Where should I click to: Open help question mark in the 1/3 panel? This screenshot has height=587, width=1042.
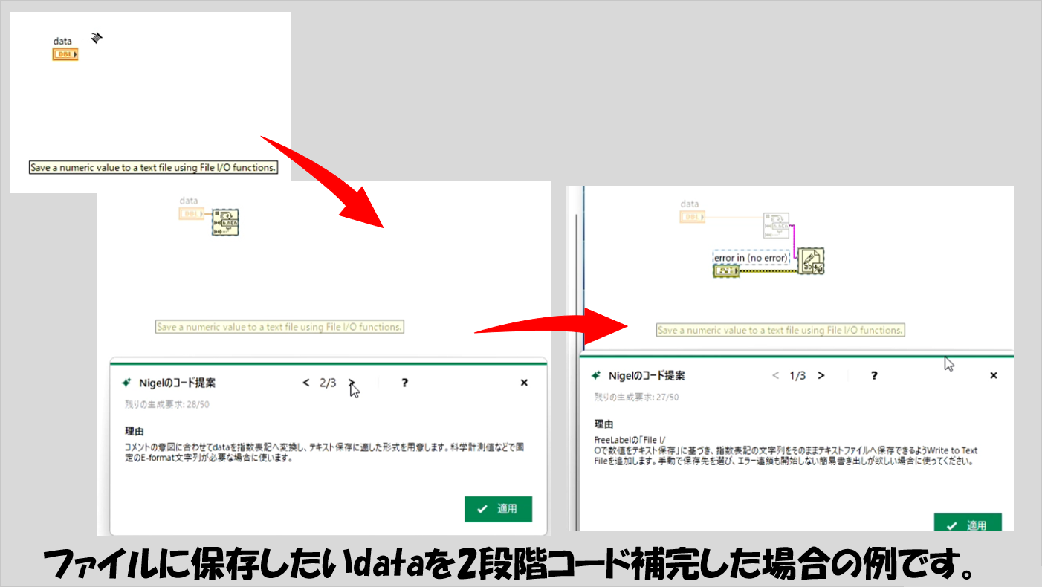[874, 375]
